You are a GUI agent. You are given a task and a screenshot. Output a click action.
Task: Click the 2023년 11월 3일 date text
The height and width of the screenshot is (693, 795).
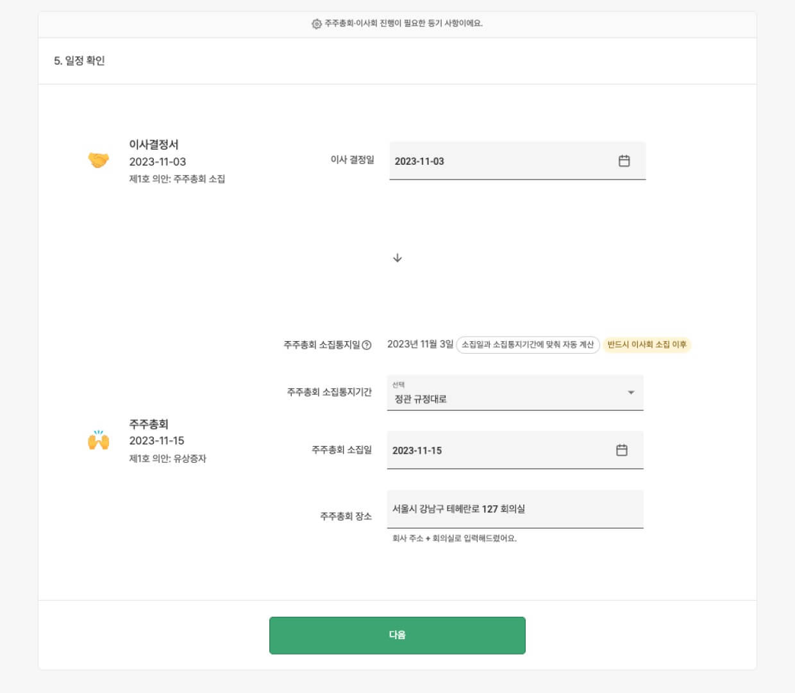click(x=420, y=344)
